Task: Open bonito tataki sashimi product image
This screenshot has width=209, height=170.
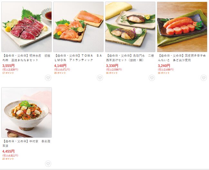Action: point(26,27)
